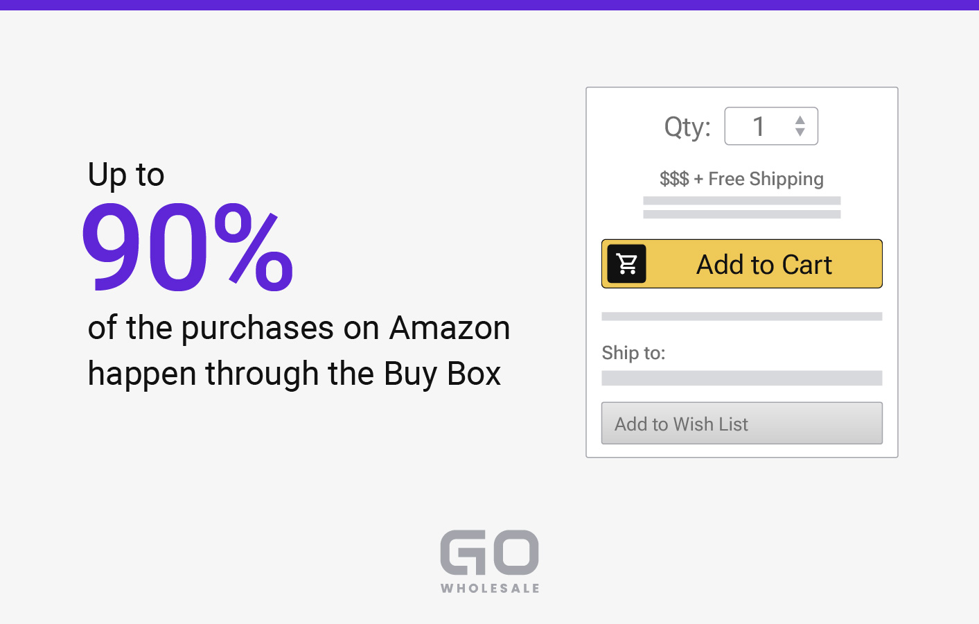The width and height of the screenshot is (979, 624).
Task: Click the Add to Wish List button
Action: click(742, 423)
